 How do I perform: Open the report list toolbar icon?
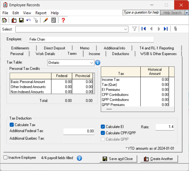click(x=54, y=20)
